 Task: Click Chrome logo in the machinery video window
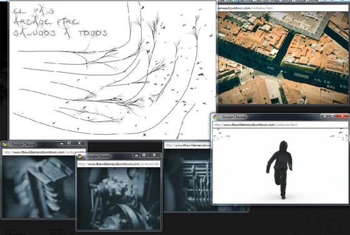click(79, 156)
